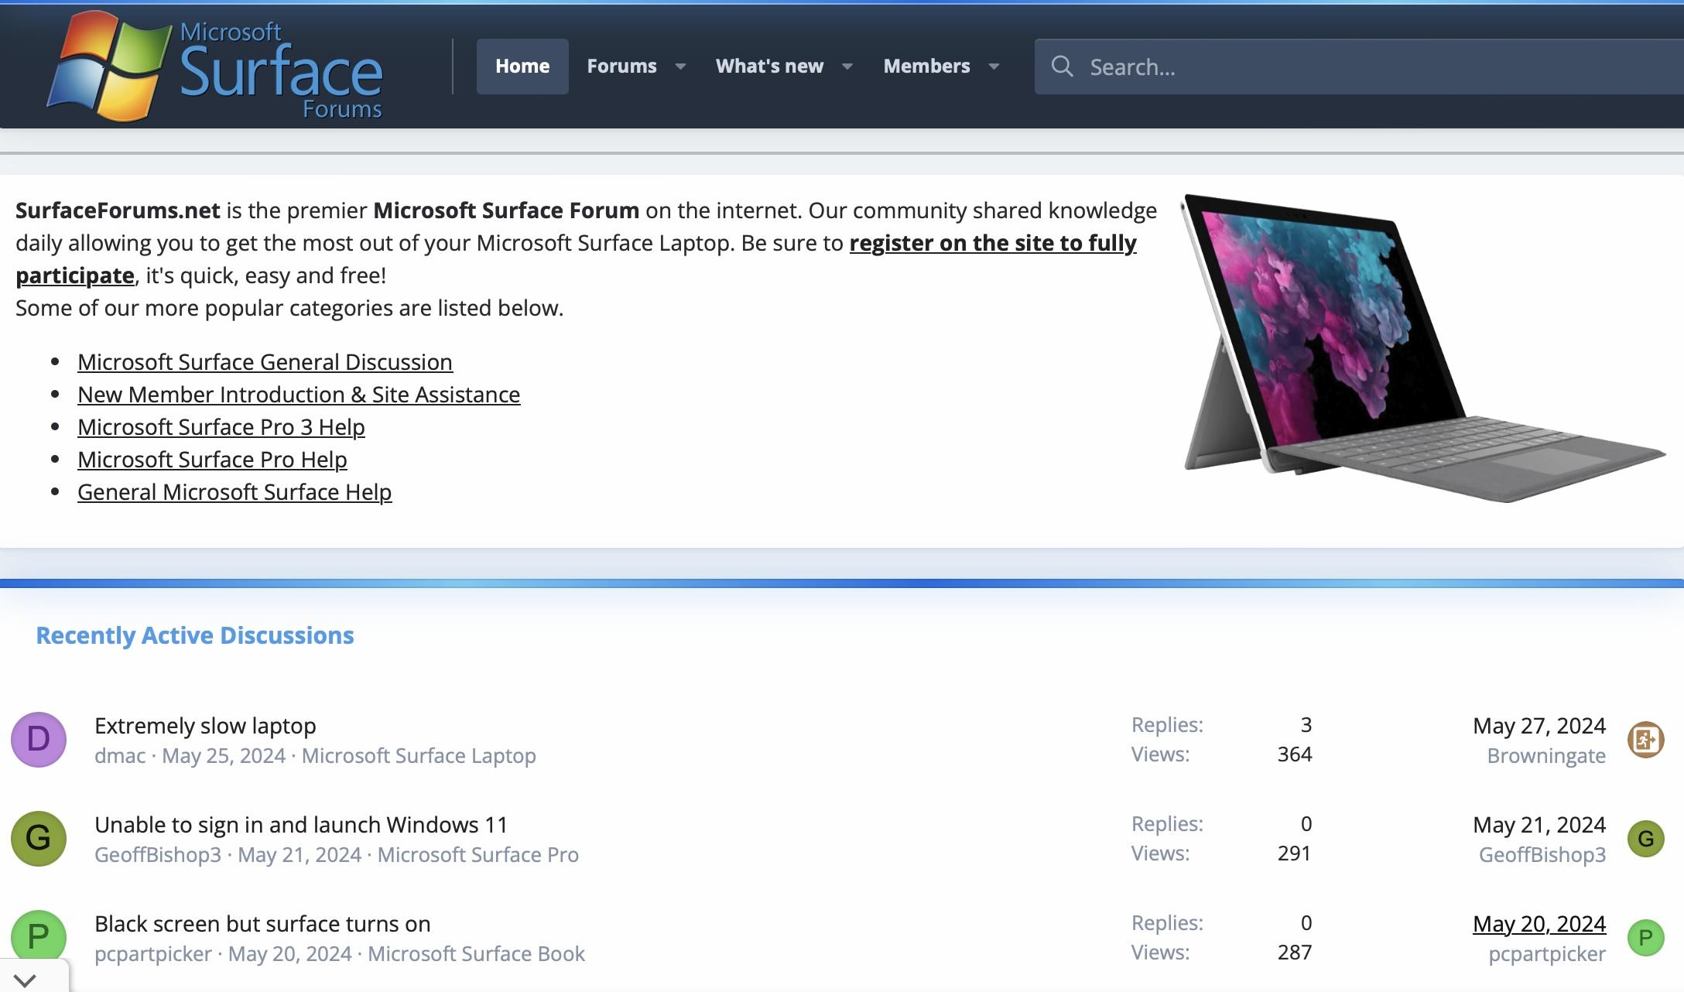1684x992 pixels.
Task: Open the What's new menu item
Action: [769, 67]
